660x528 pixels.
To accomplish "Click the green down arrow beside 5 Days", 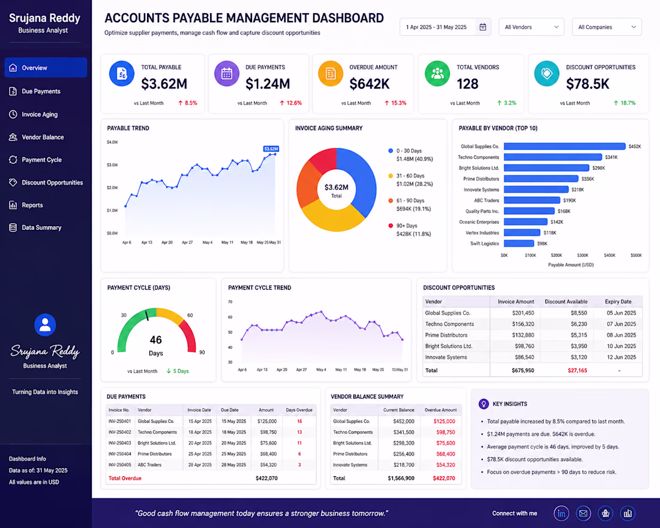I will point(169,371).
